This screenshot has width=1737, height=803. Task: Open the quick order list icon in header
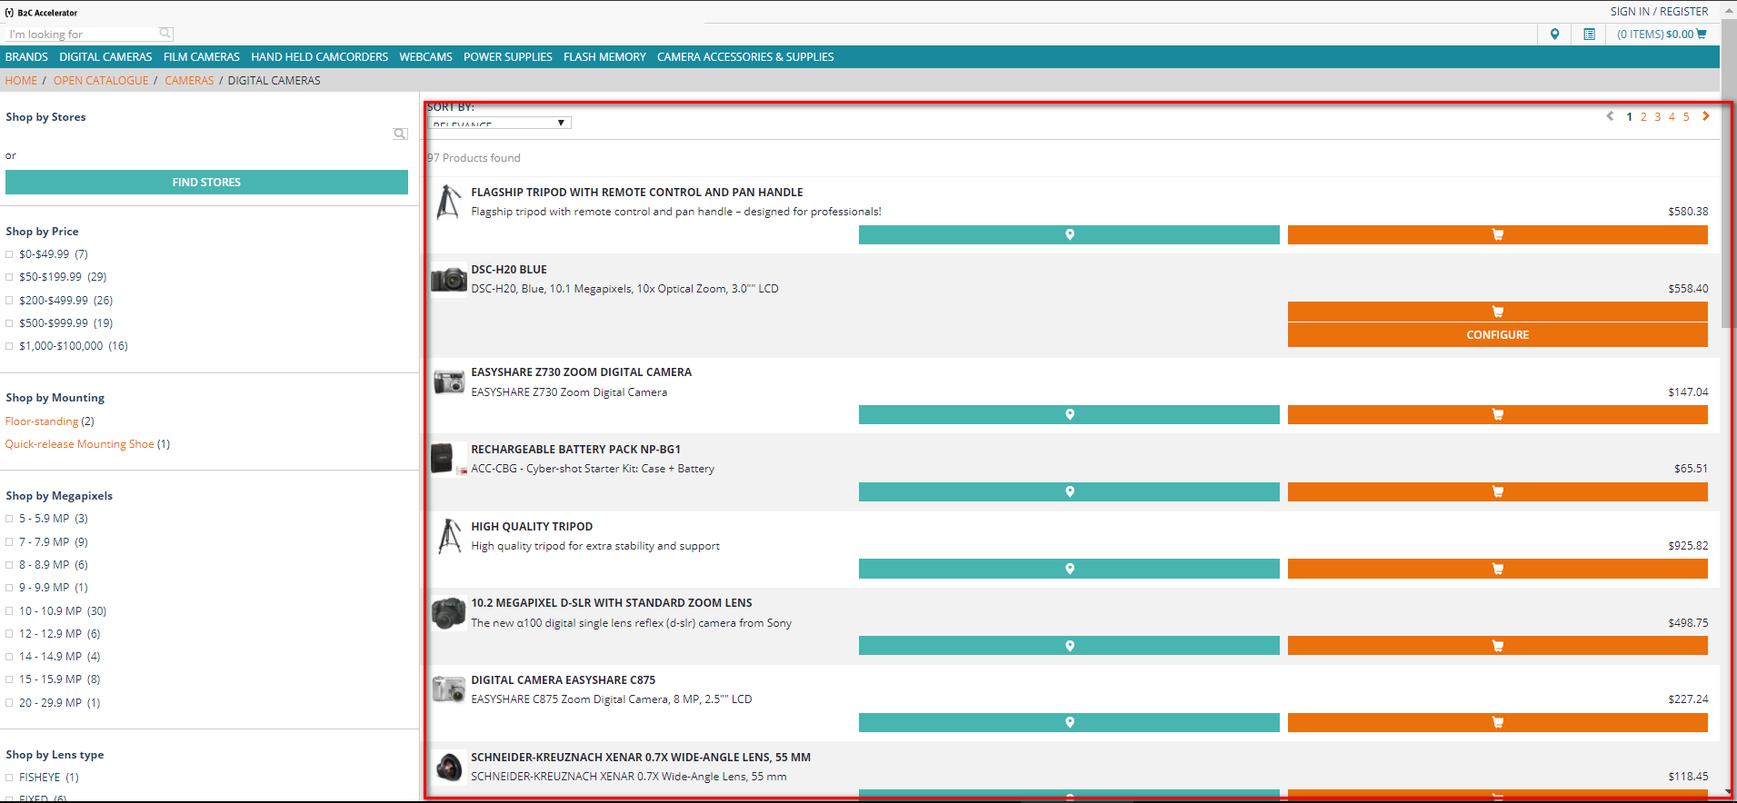1589,34
